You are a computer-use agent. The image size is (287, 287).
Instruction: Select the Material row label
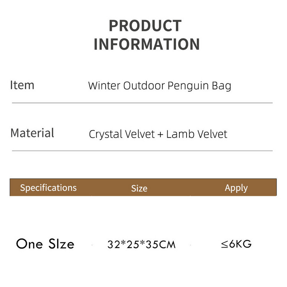[x=32, y=133]
